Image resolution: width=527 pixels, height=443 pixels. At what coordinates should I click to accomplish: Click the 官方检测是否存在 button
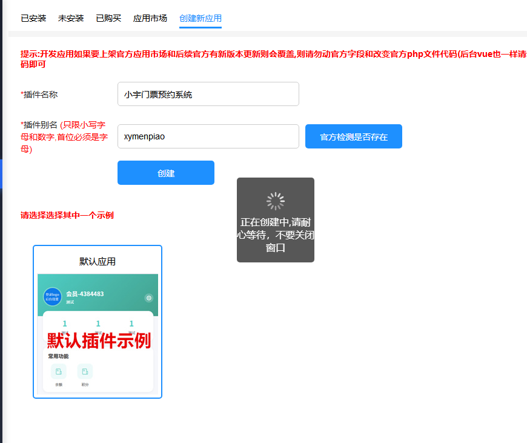(354, 136)
